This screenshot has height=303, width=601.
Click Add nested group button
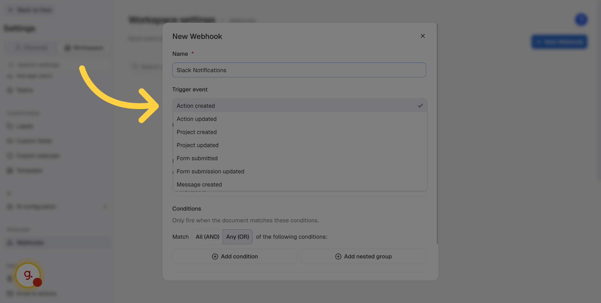coord(363,256)
